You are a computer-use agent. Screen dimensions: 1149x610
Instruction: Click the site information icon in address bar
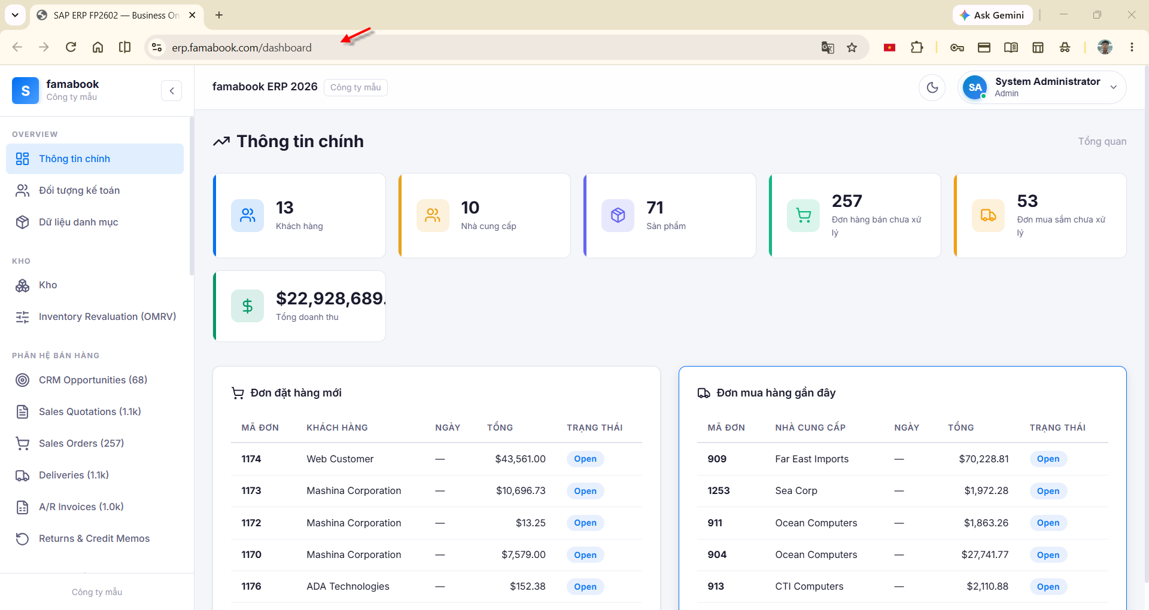[x=157, y=47]
